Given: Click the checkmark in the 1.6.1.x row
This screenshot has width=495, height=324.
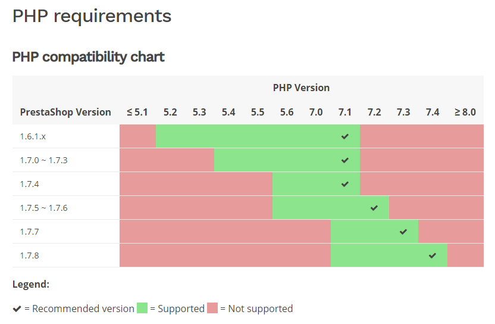Looking at the screenshot, I should pyautogui.click(x=345, y=136).
